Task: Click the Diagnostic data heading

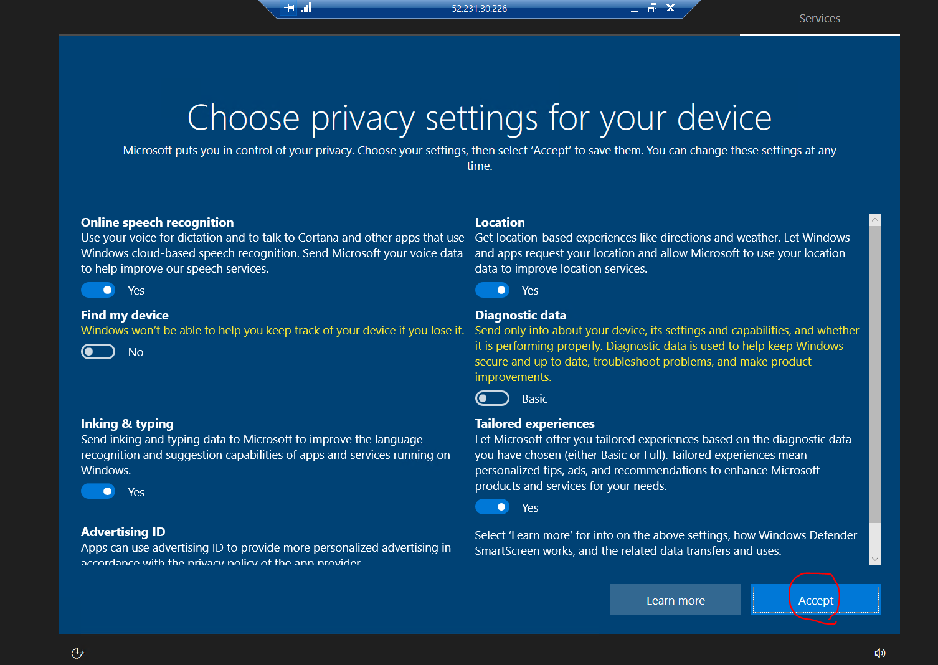Action: tap(521, 315)
